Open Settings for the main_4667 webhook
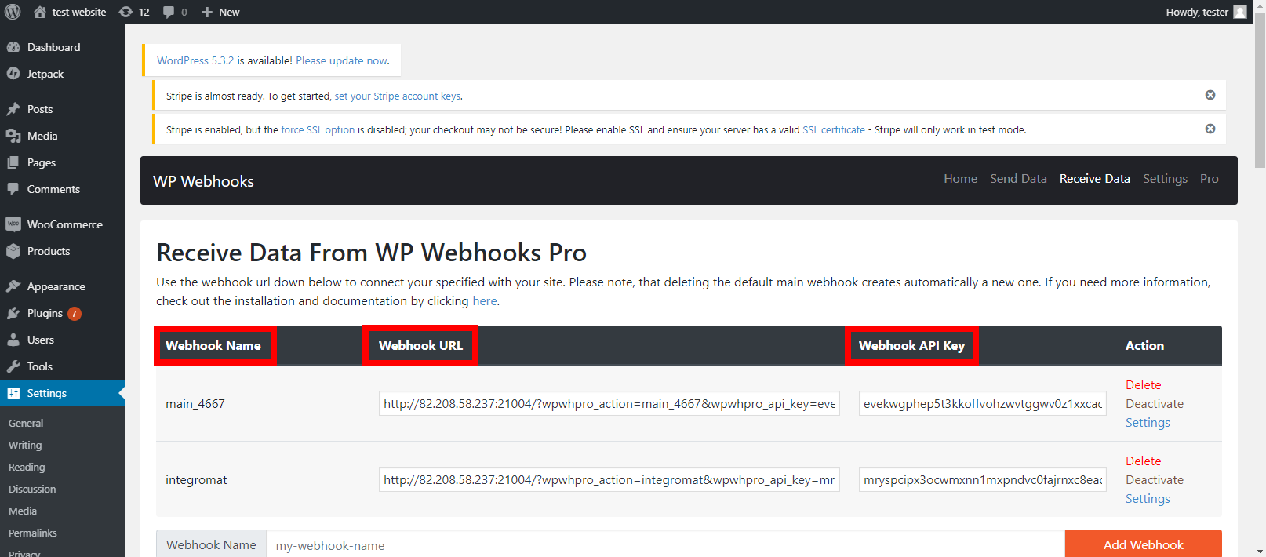 click(x=1148, y=423)
